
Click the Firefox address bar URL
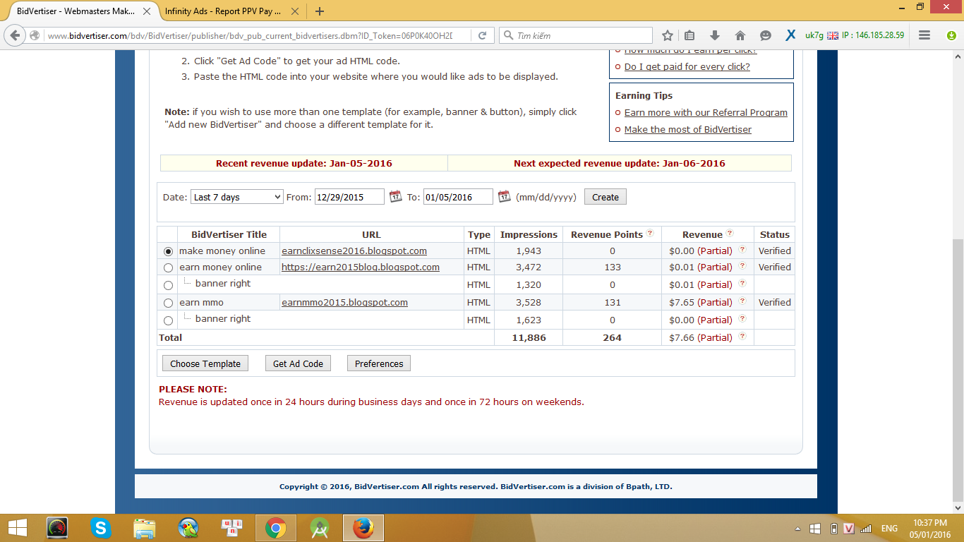[249, 35]
